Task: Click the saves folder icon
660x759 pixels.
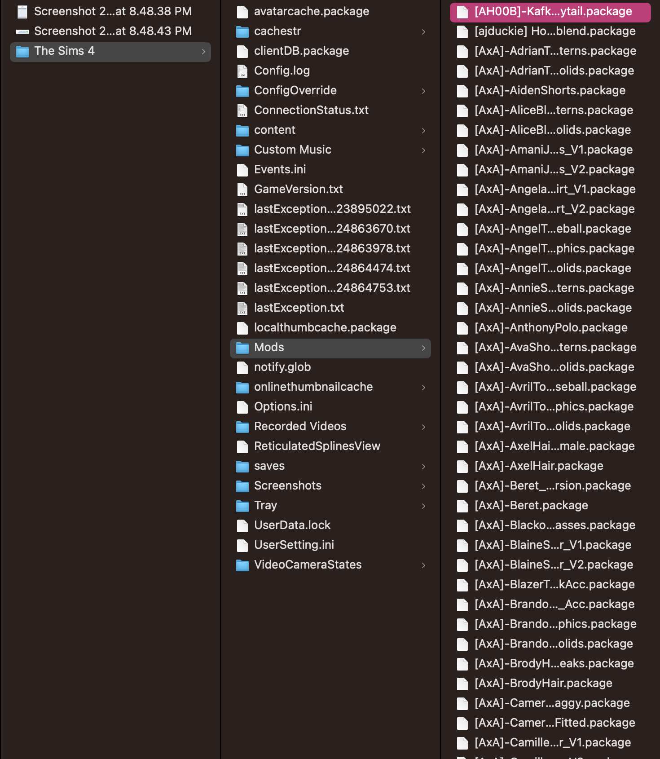Action: point(242,467)
